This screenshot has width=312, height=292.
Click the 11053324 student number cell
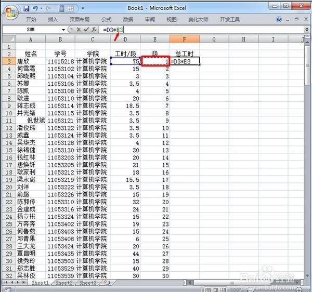60,217
